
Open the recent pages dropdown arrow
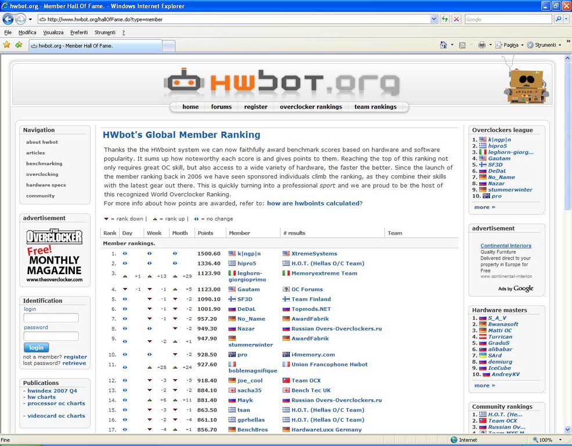(x=30, y=19)
